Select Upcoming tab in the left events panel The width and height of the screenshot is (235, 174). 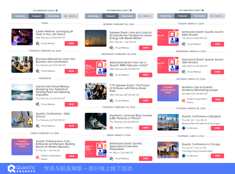click(x=20, y=16)
